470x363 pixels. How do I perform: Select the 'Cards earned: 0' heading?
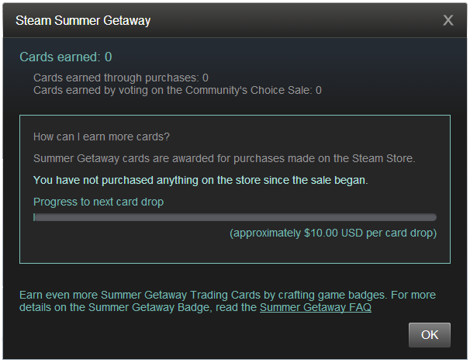[x=66, y=57]
